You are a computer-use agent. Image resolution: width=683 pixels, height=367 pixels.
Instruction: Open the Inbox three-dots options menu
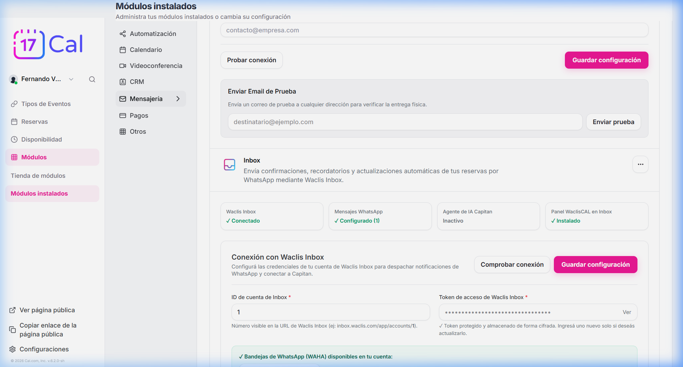click(640, 164)
